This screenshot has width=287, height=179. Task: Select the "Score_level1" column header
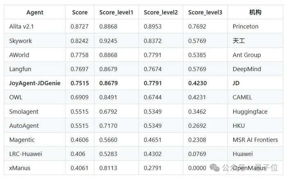pyautogui.click(x=116, y=12)
